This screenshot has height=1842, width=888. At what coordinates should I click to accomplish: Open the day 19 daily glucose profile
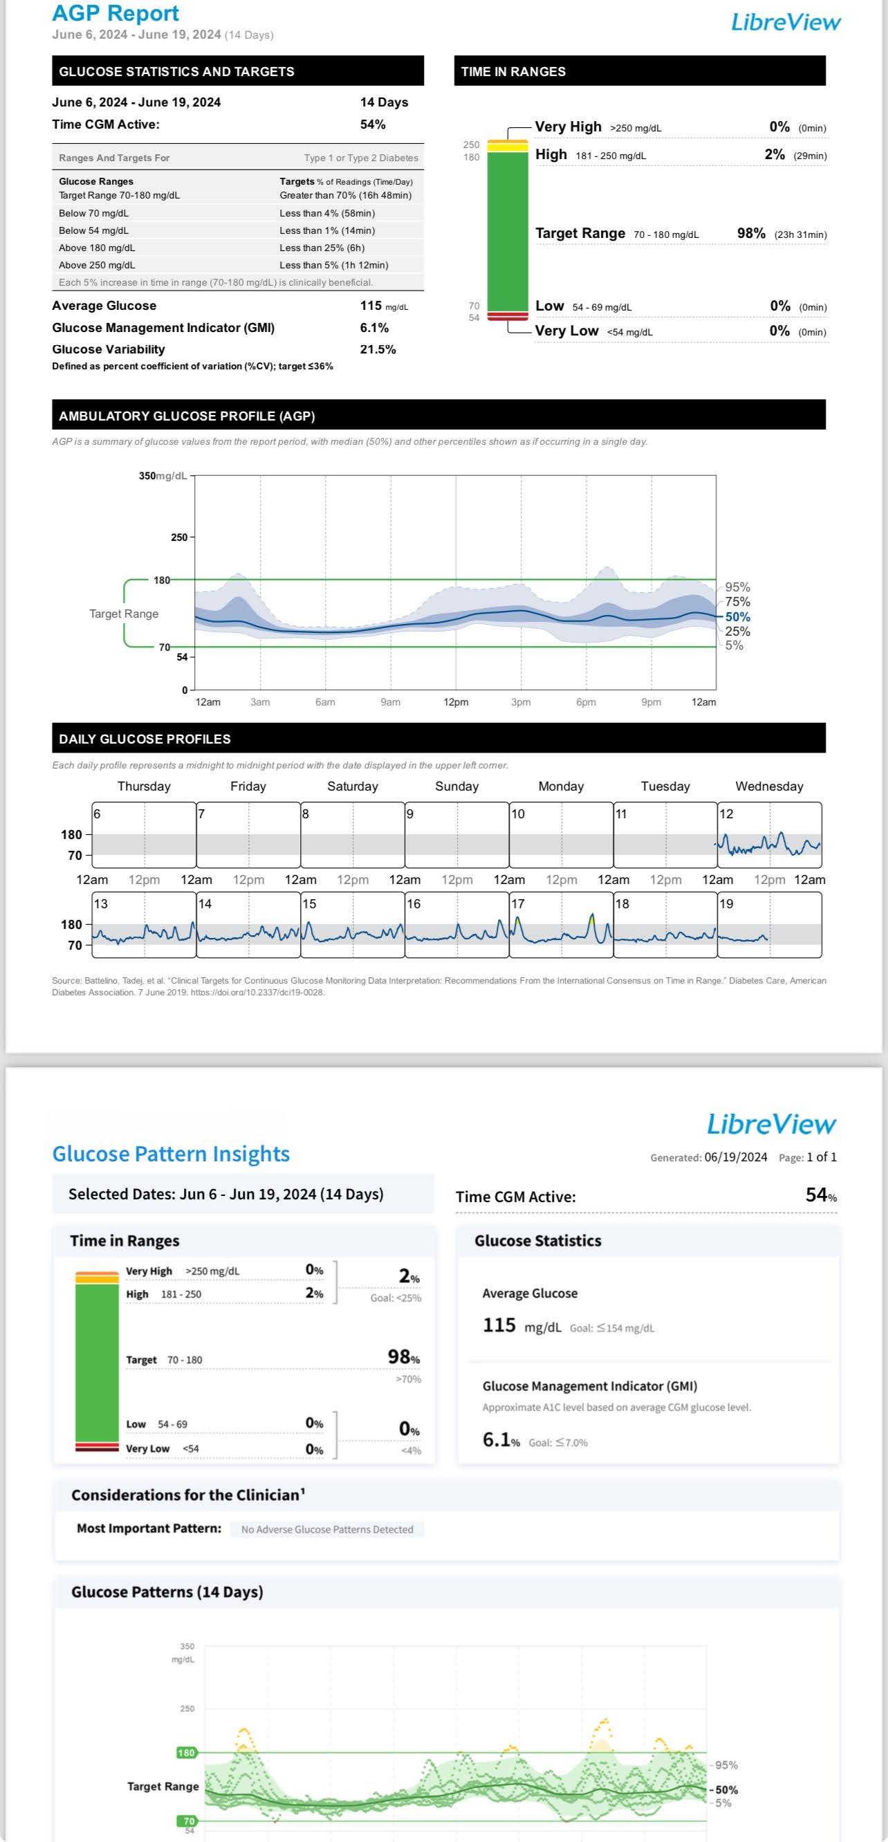coord(769,925)
